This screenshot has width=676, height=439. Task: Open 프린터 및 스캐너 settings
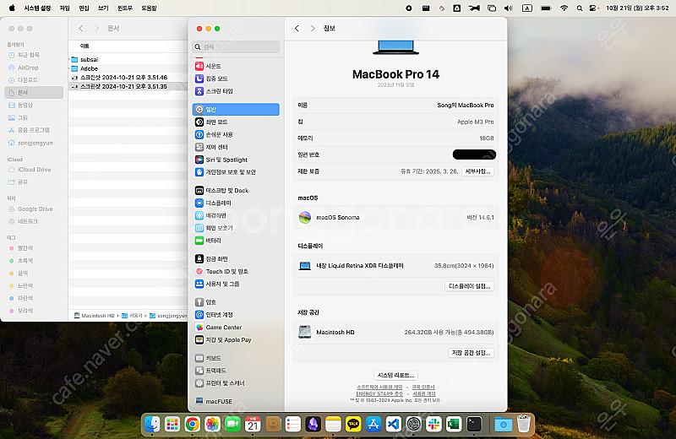tap(220, 383)
